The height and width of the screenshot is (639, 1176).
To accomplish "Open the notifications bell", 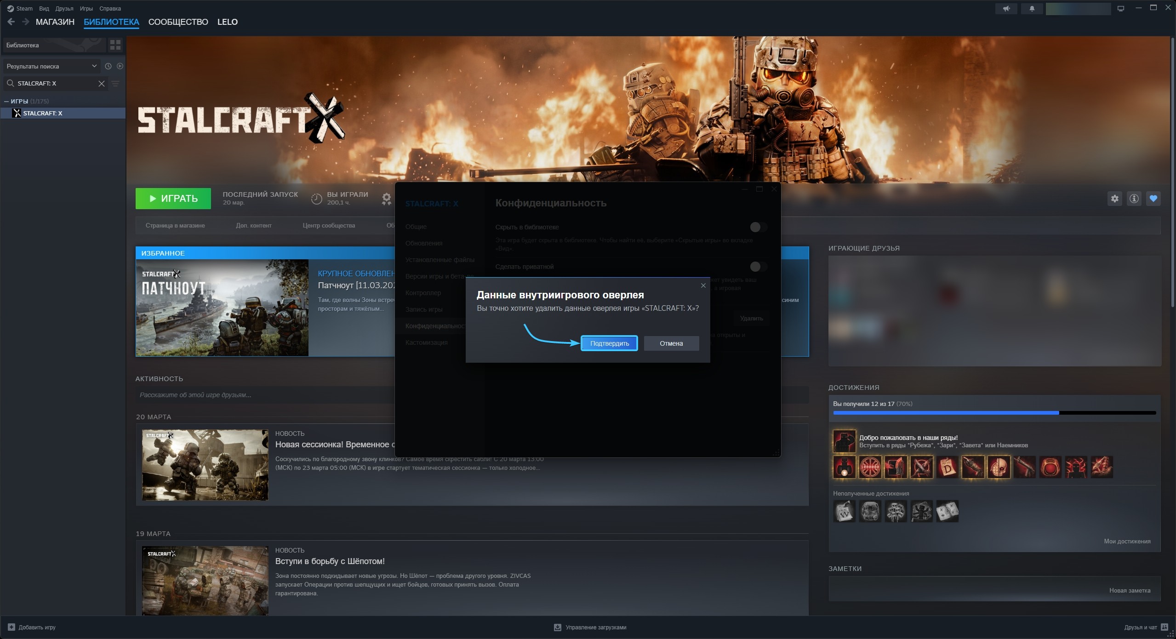I will coord(1032,9).
